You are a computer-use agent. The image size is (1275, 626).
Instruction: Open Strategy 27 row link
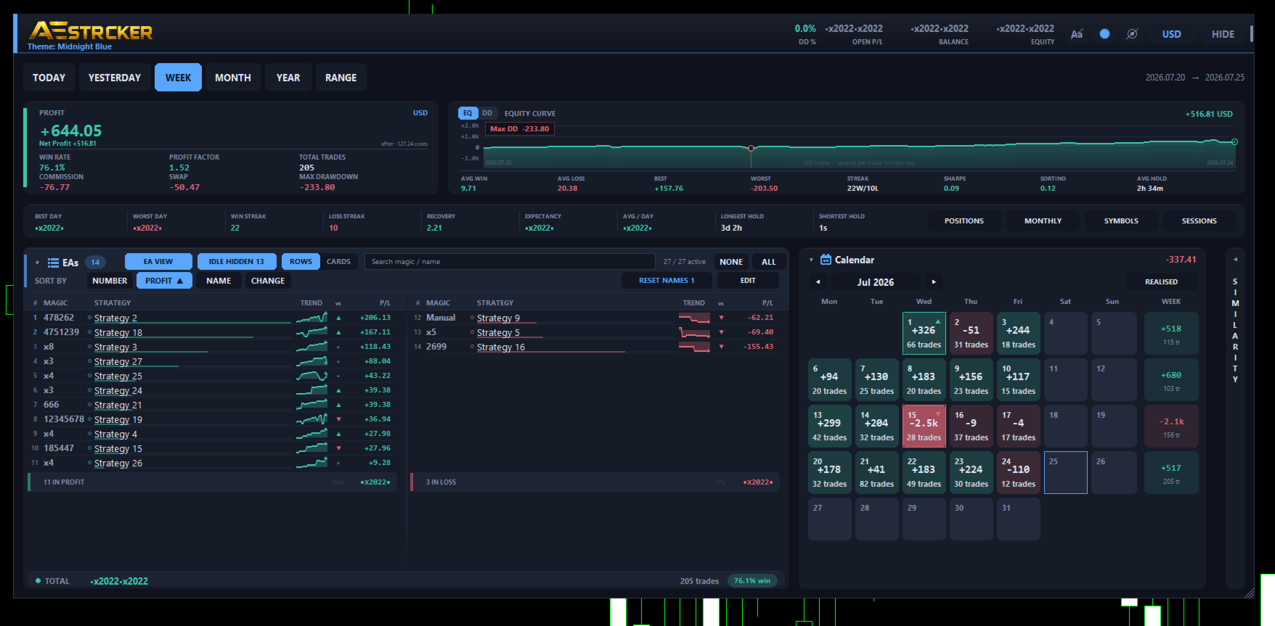click(x=118, y=362)
